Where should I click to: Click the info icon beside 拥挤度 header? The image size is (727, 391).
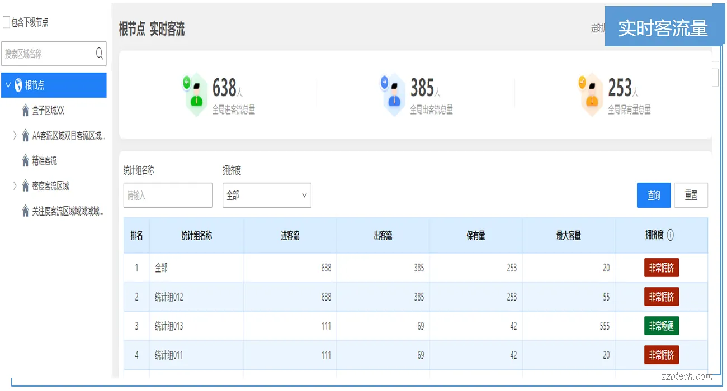pyautogui.click(x=671, y=235)
